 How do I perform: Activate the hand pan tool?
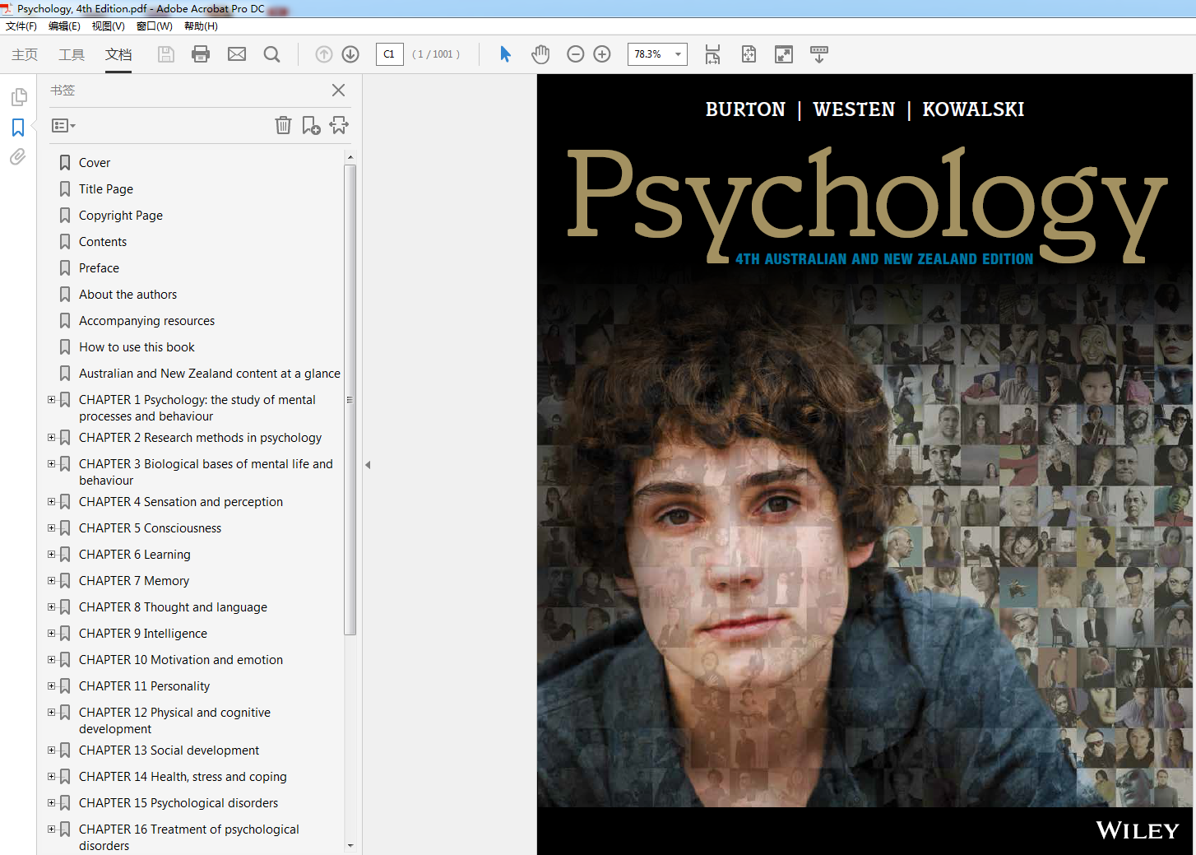(540, 54)
